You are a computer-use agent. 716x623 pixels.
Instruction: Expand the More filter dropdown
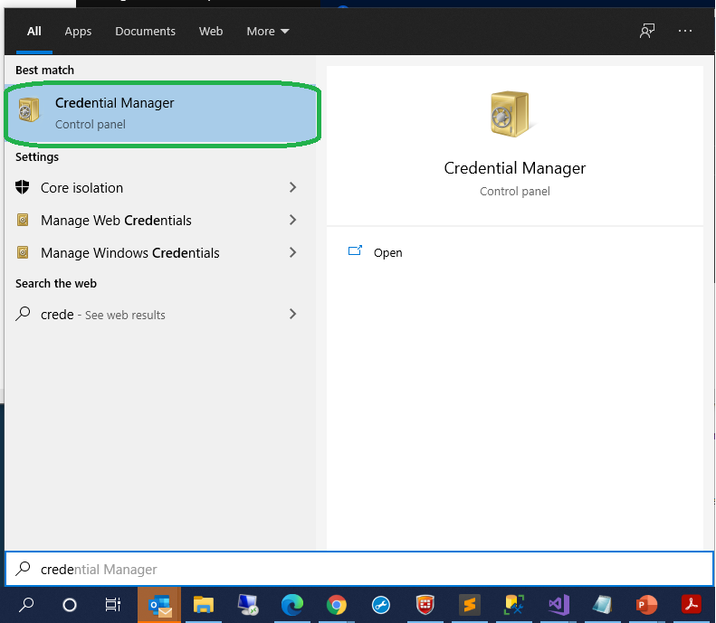(268, 31)
